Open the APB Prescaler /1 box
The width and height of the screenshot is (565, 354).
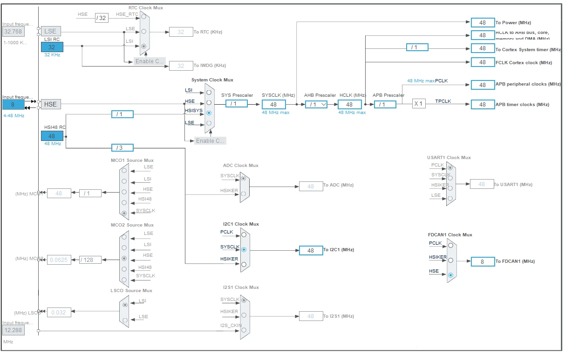[385, 104]
